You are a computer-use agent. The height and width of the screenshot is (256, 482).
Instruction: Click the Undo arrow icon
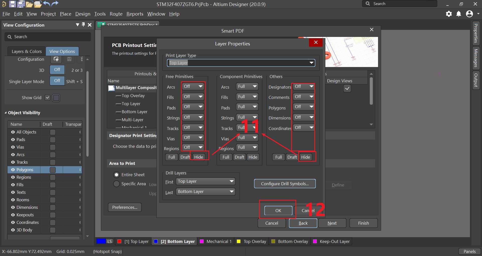pyautogui.click(x=47, y=4)
